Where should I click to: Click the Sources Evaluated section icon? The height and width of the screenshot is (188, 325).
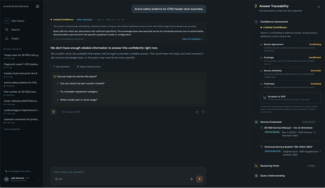tap(256, 122)
